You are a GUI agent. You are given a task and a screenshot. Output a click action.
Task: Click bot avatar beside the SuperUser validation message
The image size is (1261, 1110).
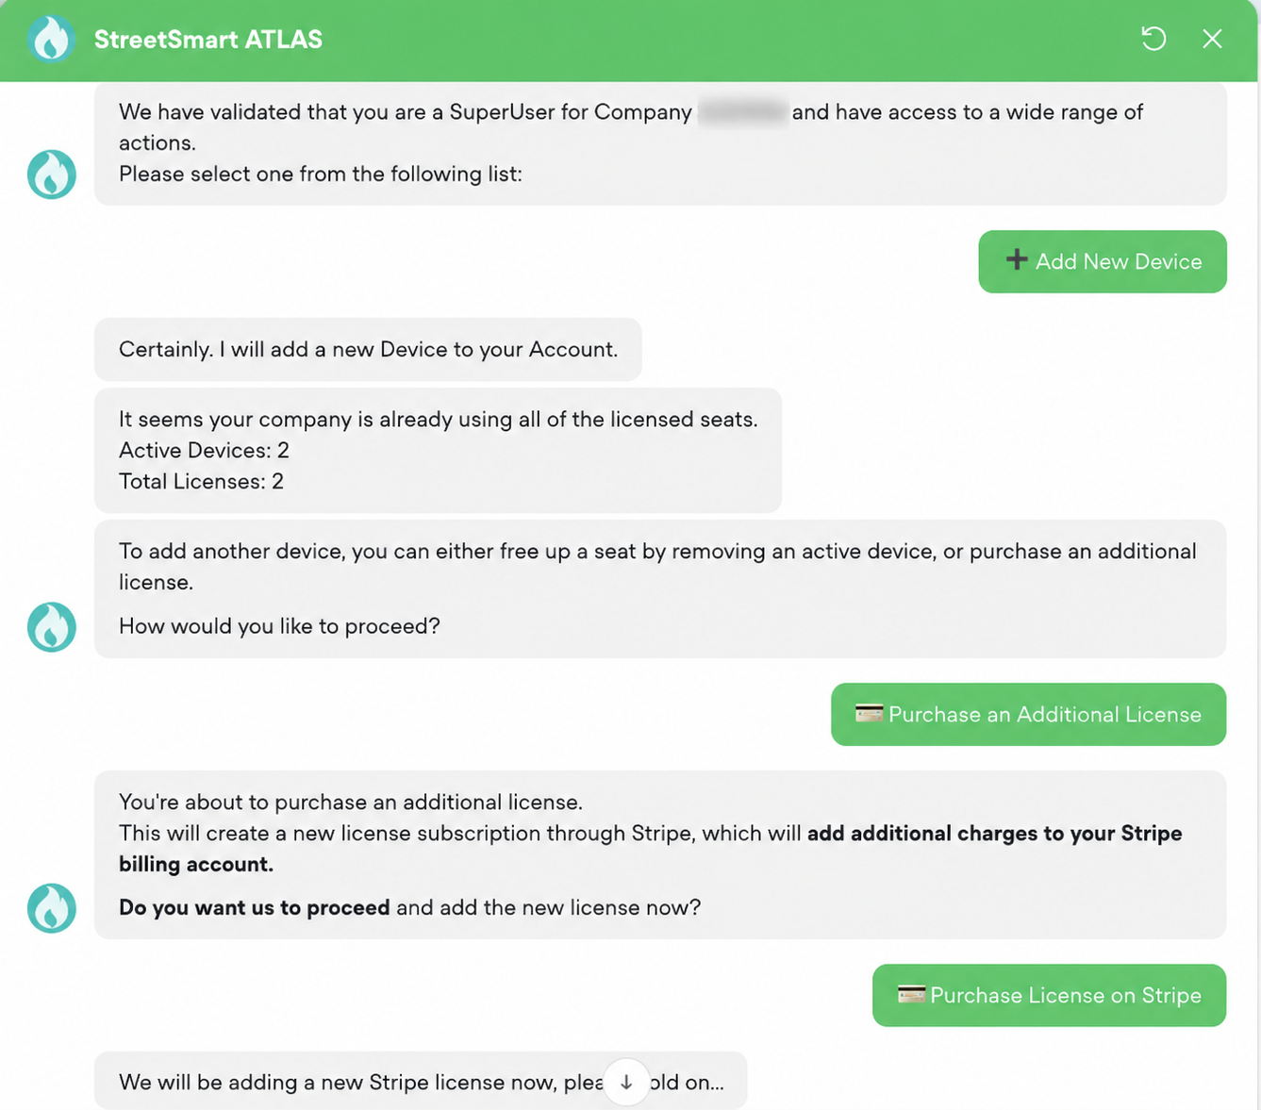pyautogui.click(x=51, y=174)
